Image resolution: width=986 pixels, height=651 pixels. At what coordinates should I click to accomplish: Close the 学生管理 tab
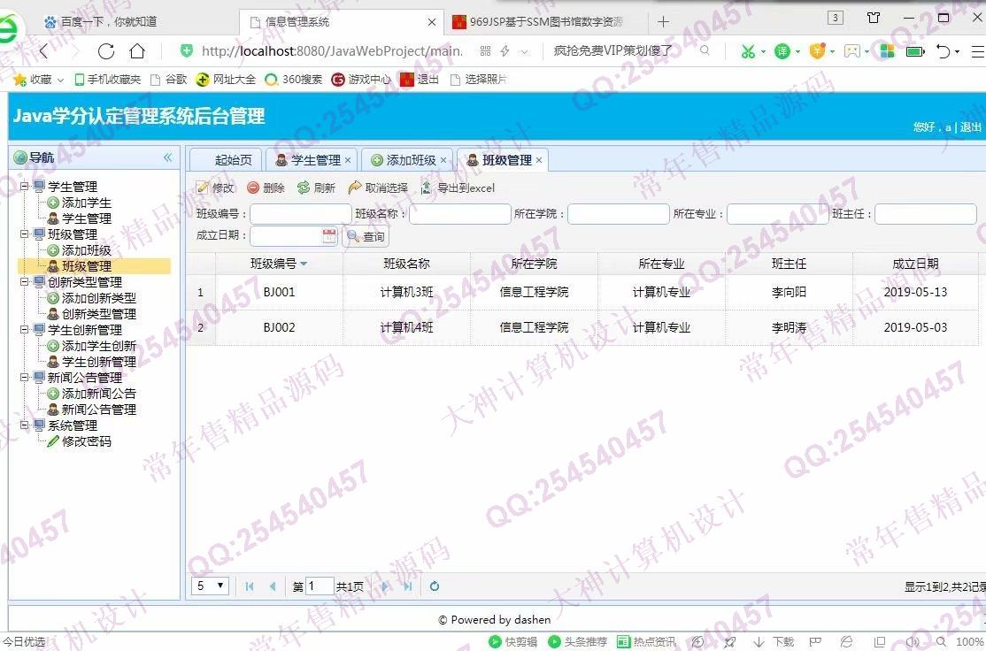pos(348,160)
